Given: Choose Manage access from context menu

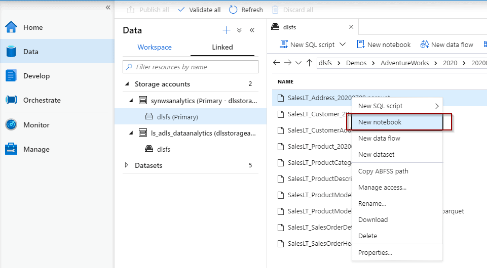Looking at the screenshot, I should click(x=397, y=187).
